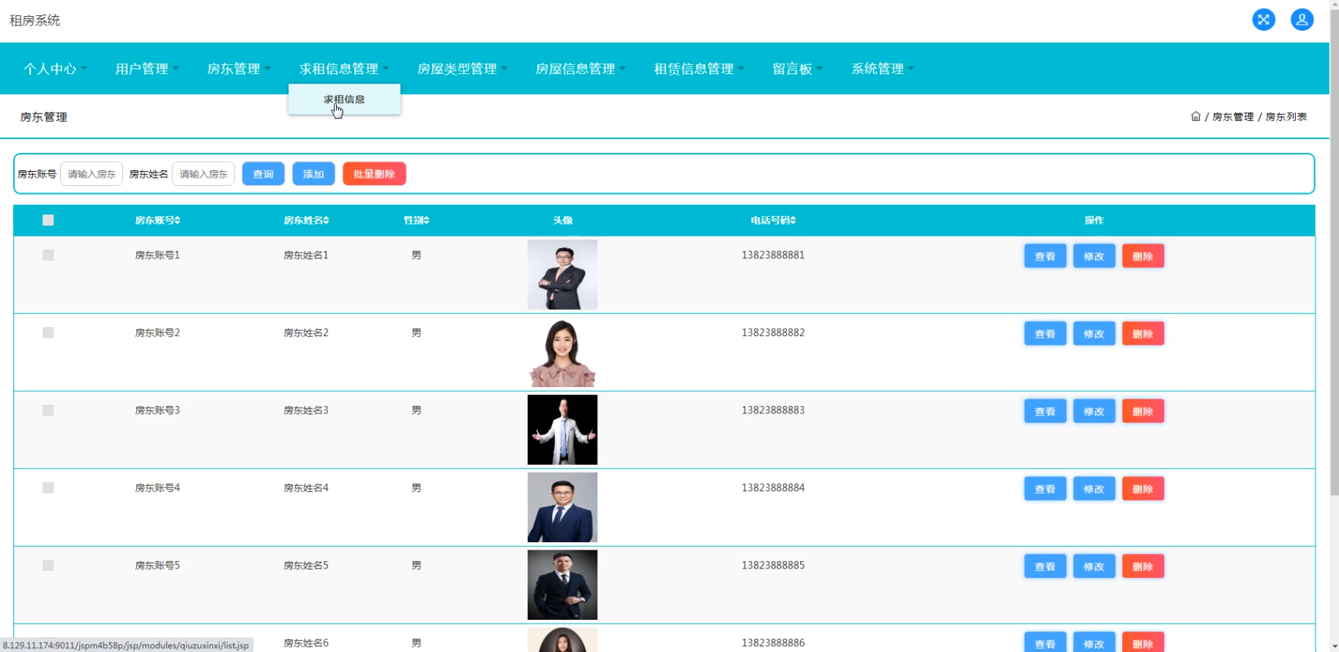
Task: Delete 房东账号2 with 删除 button
Action: (x=1143, y=334)
